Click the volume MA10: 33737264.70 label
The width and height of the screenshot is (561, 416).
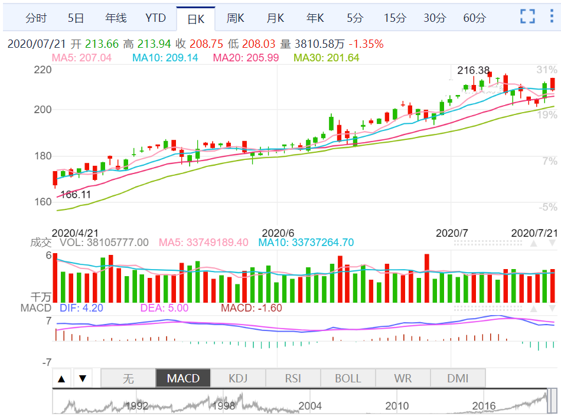(306, 243)
